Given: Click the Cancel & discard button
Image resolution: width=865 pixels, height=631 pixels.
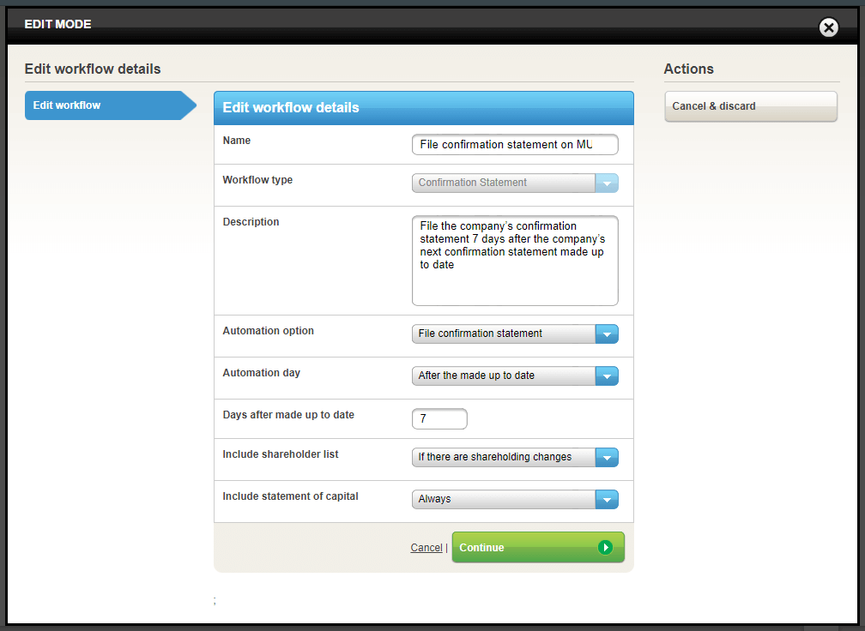Looking at the screenshot, I should (x=750, y=106).
